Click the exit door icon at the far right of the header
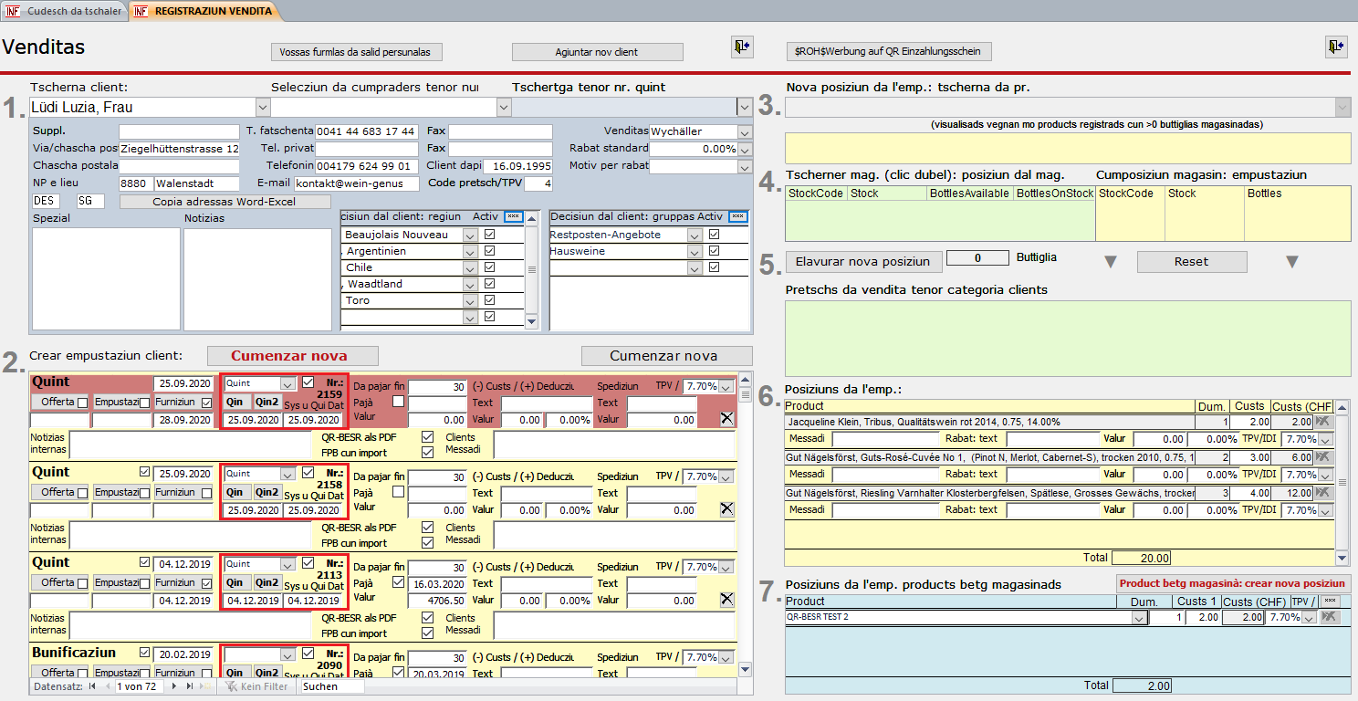 1336,47
